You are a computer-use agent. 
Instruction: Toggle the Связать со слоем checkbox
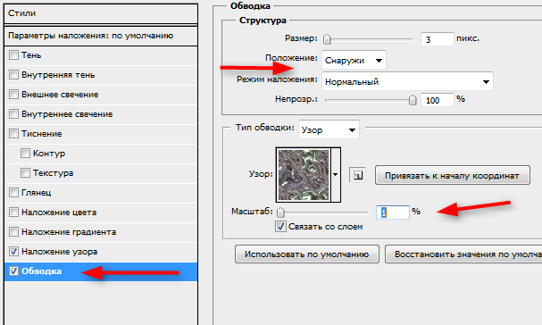(x=280, y=227)
